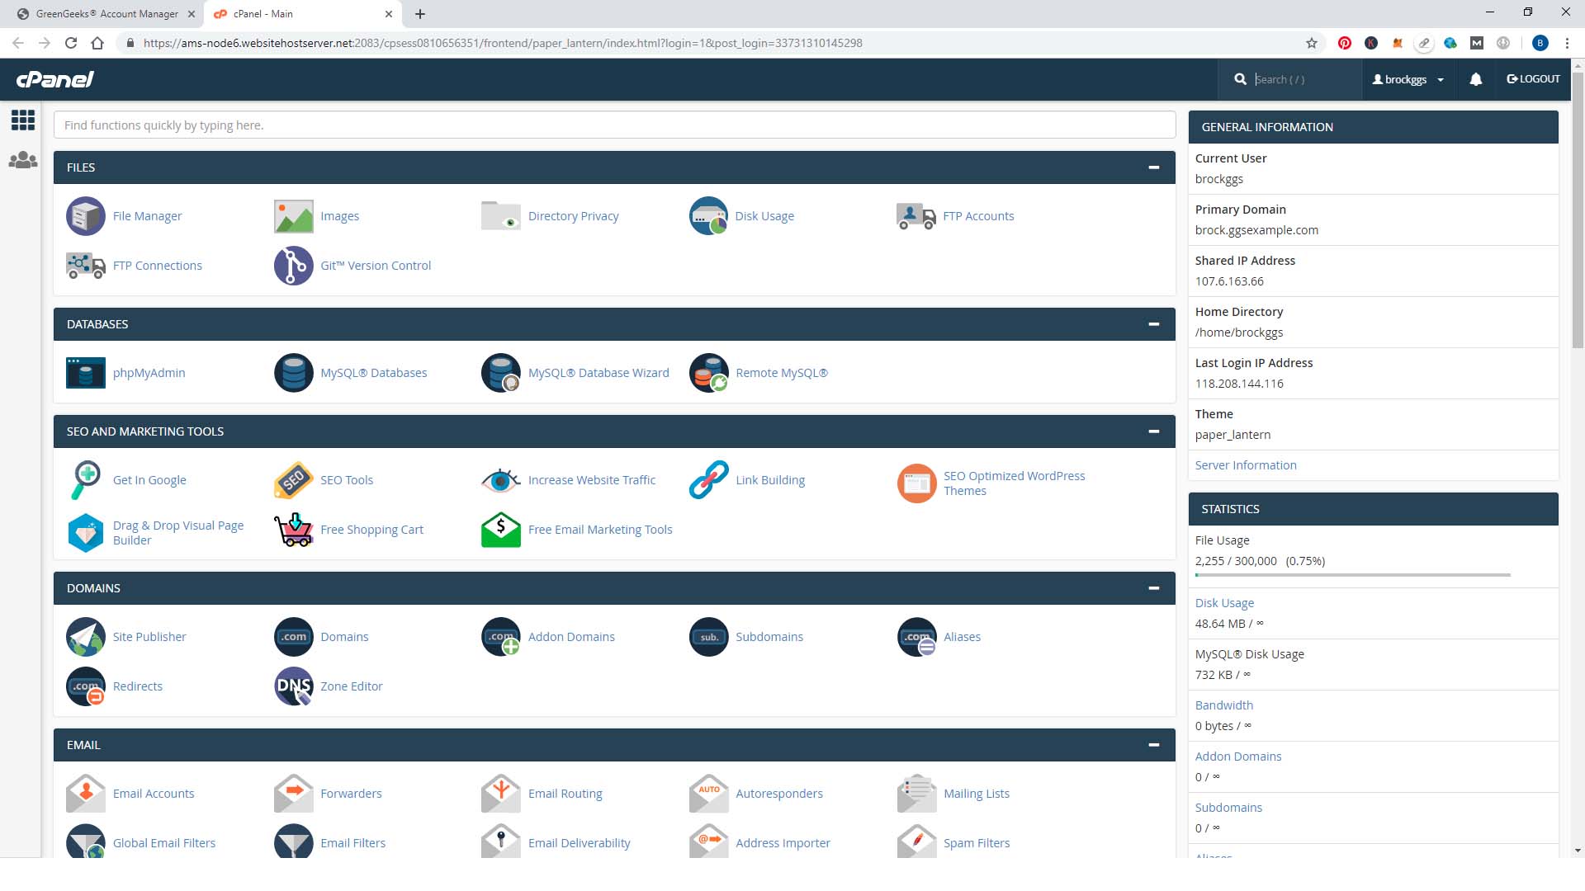
Task: Click the Free Shopping Cart icon
Action: tap(293, 530)
